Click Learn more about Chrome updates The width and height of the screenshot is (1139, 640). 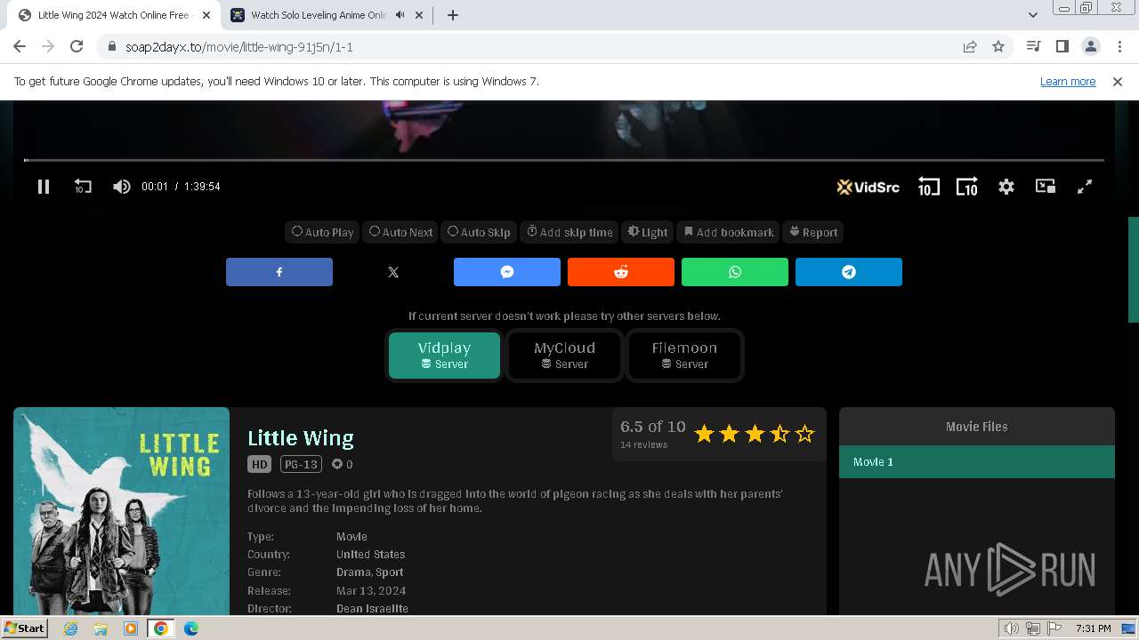tap(1068, 82)
